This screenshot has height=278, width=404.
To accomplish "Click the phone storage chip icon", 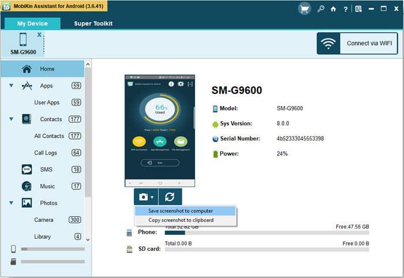I will 129,232.
